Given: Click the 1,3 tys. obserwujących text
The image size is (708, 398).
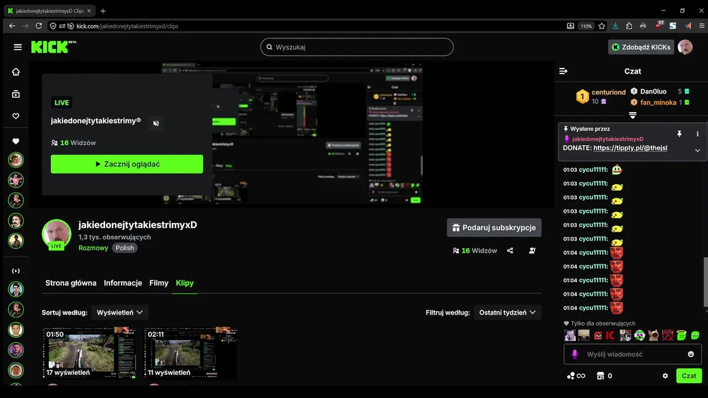Looking at the screenshot, I should point(114,237).
